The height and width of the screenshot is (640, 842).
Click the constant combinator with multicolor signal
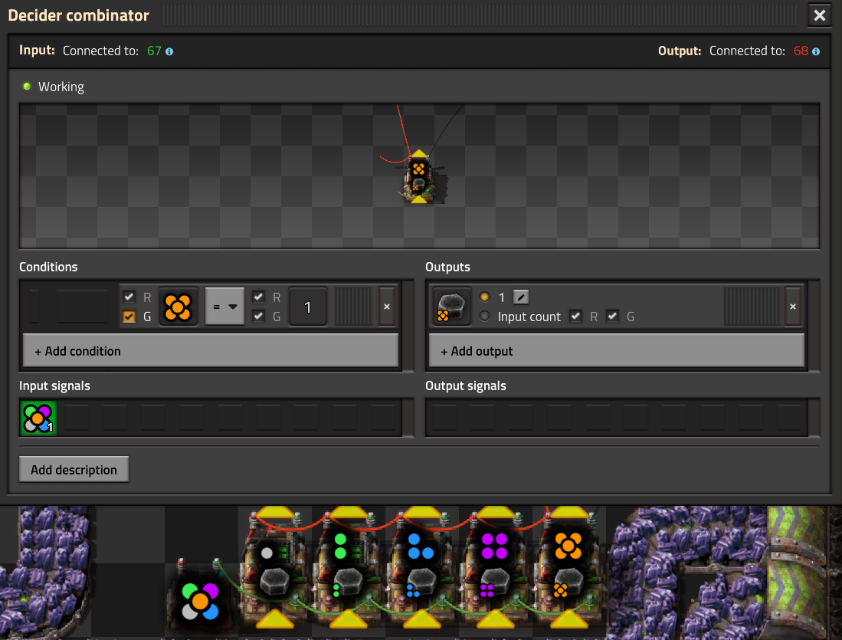tap(200, 601)
